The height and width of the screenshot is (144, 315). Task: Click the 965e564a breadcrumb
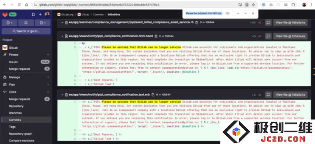coord(114,15)
